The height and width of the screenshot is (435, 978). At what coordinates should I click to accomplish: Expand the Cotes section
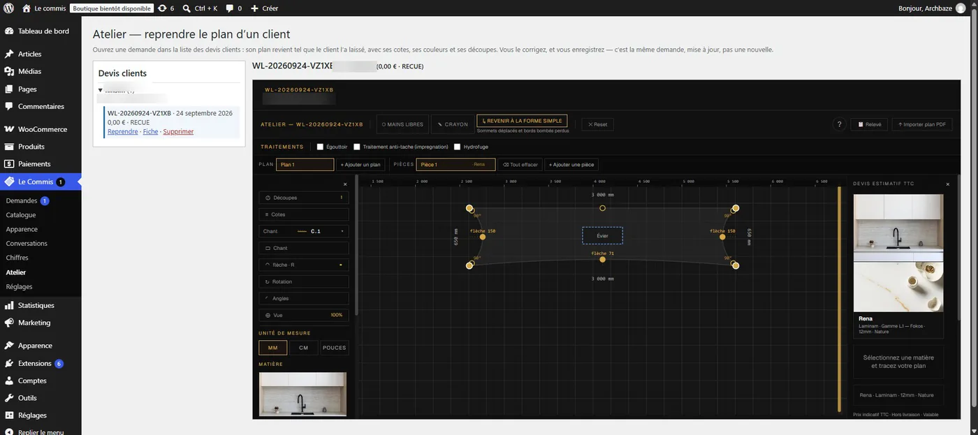pyautogui.click(x=303, y=214)
